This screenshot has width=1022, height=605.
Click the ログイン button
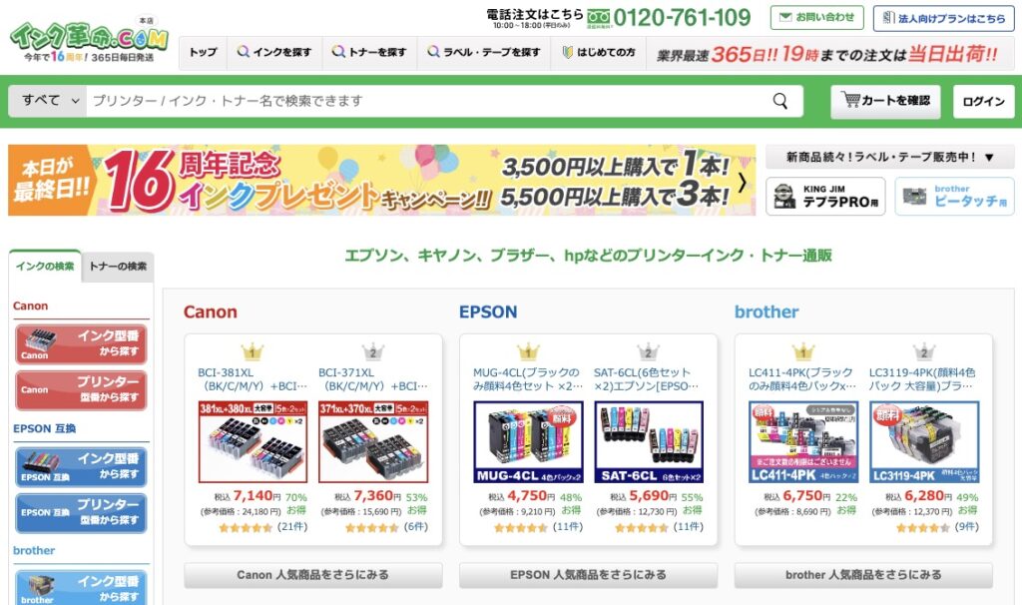pyautogui.click(x=983, y=101)
